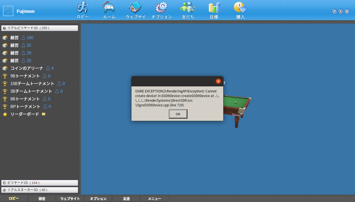
Task: Switch to the 友達 bottom tab
Action: [126, 199]
